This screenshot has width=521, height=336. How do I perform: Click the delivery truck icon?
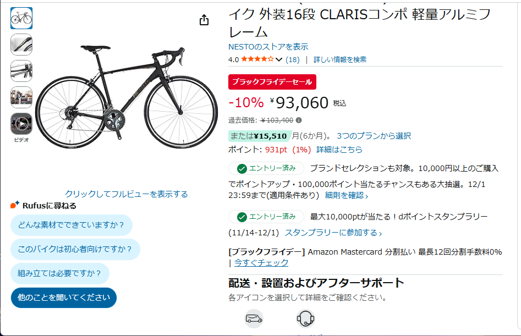[x=254, y=318]
